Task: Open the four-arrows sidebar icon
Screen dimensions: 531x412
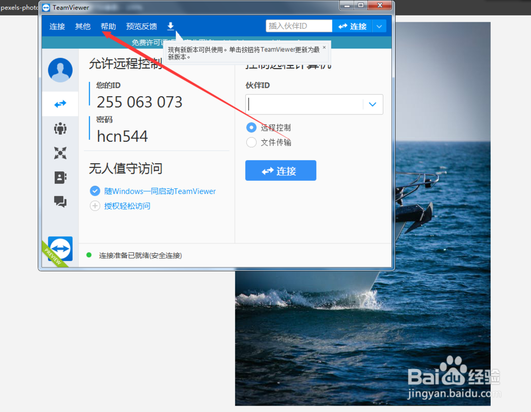Action: tap(61, 153)
